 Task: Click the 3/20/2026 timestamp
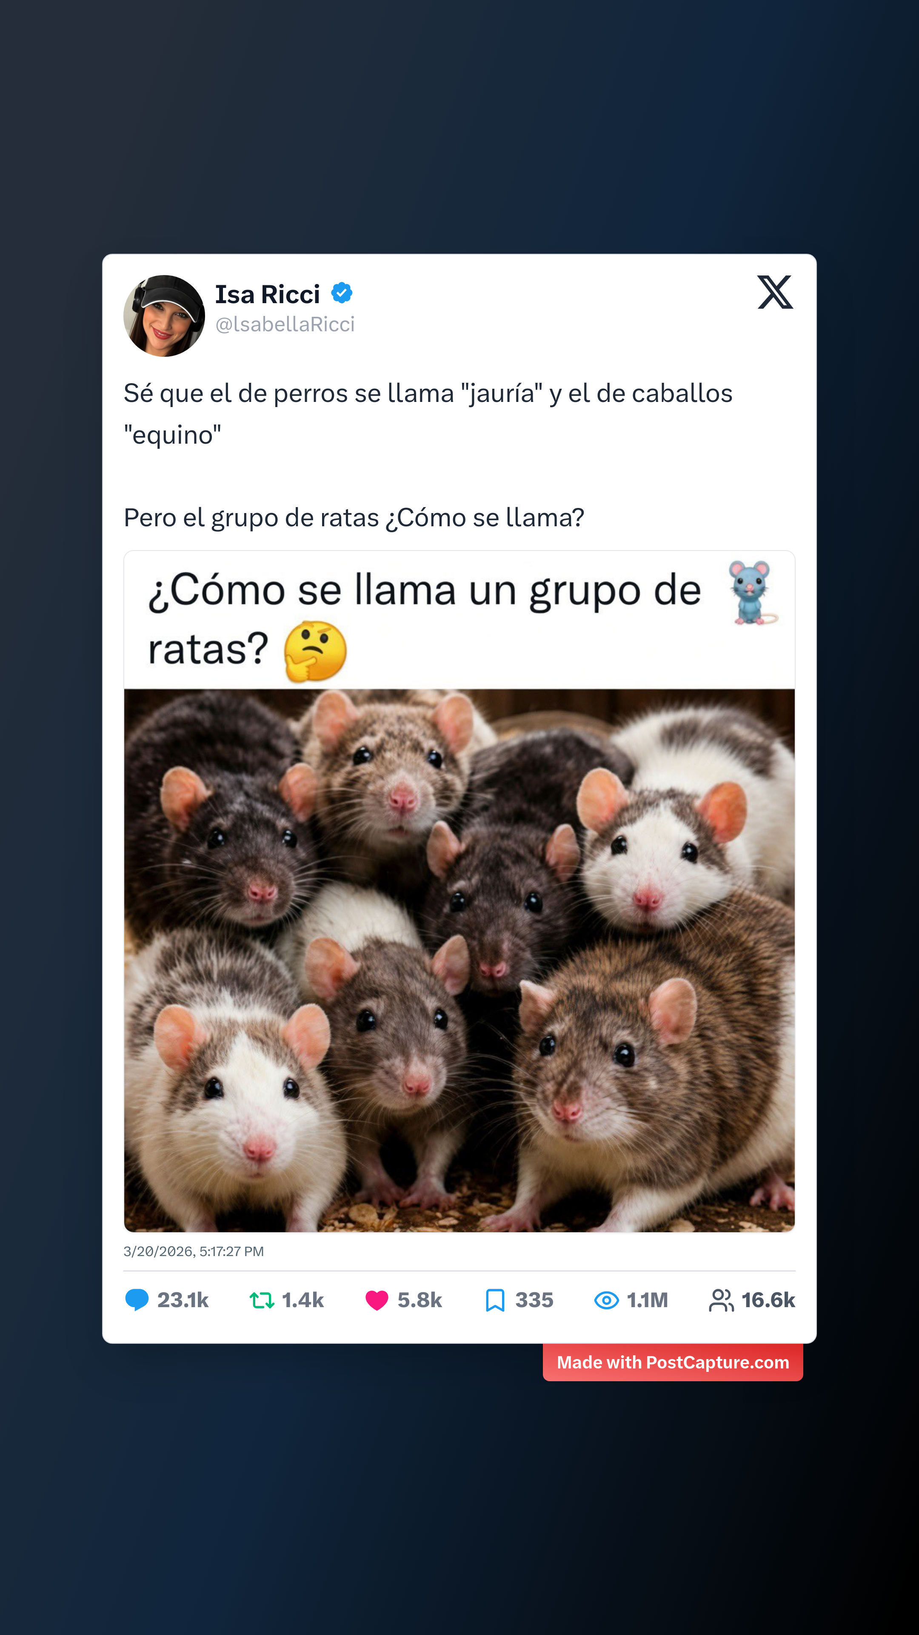pos(194,1252)
